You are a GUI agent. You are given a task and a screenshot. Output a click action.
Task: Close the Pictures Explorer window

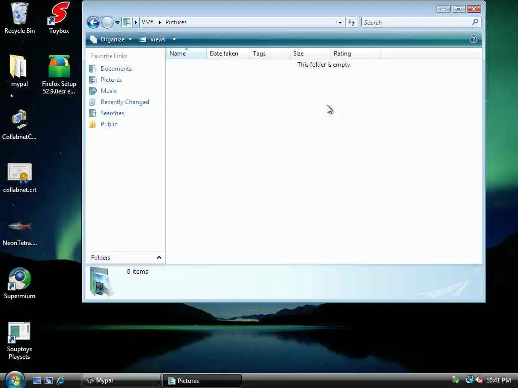[473, 9]
